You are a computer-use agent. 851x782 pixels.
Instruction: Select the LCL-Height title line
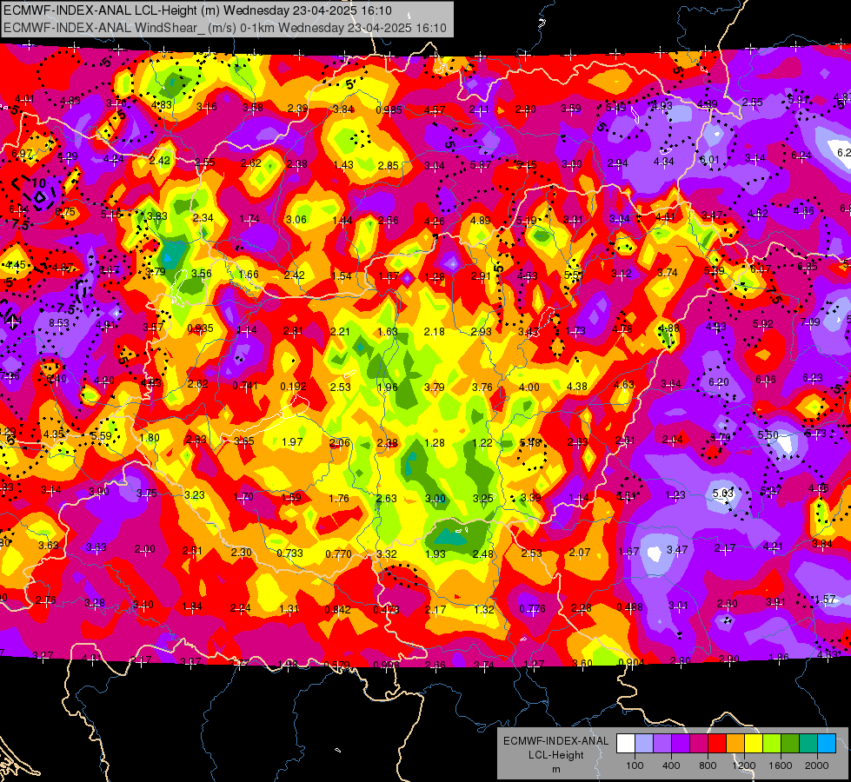tap(197, 10)
